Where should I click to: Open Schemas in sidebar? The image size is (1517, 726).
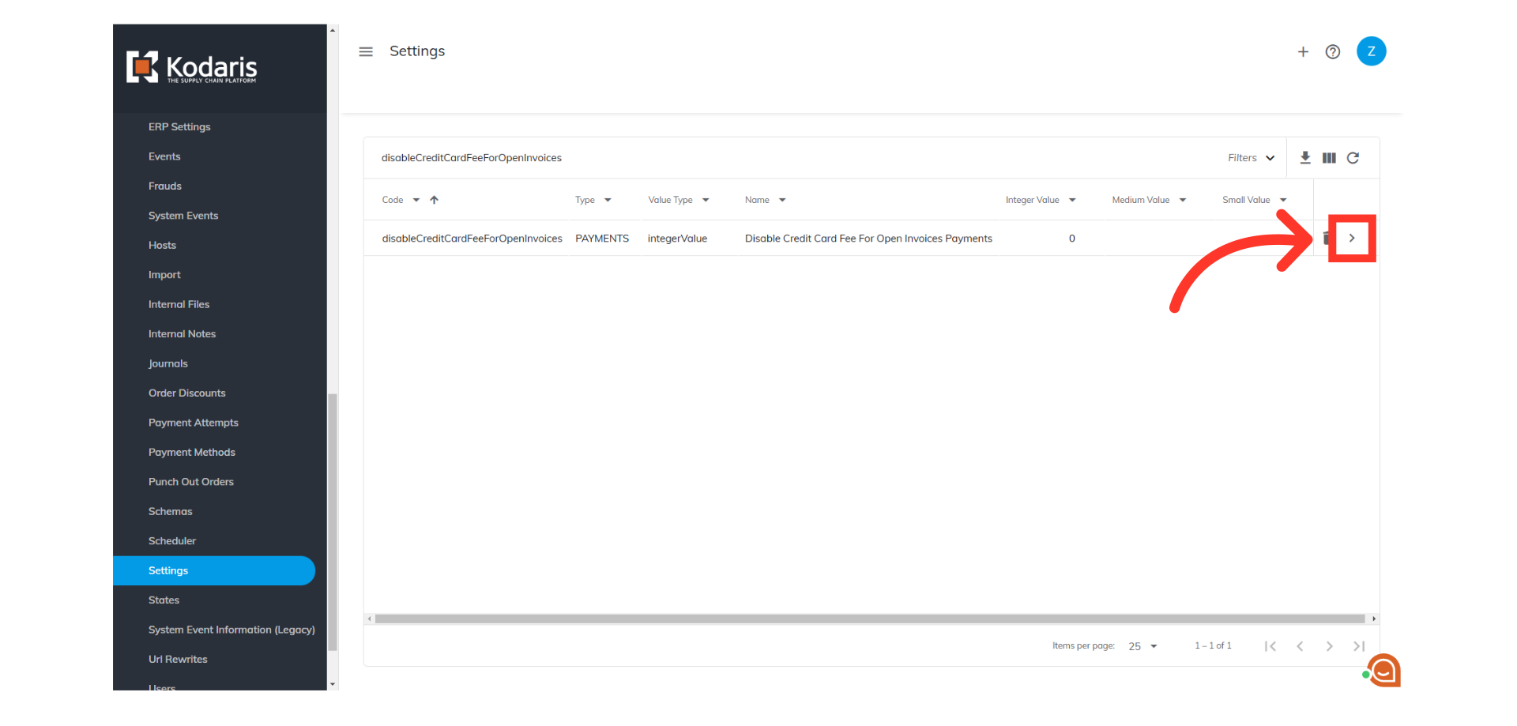tap(171, 511)
